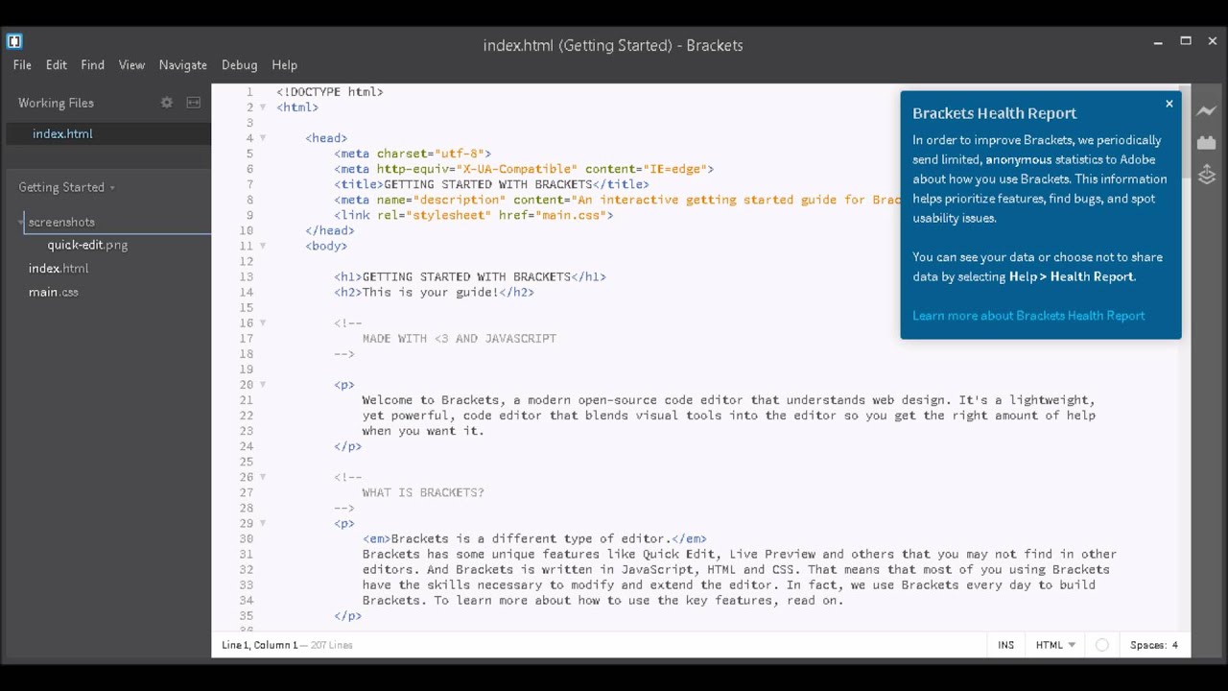The image size is (1228, 691).
Task: Open the Extension Manager brick icon
Action: (1206, 143)
